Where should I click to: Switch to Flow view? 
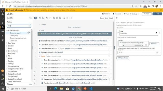(102, 18)
